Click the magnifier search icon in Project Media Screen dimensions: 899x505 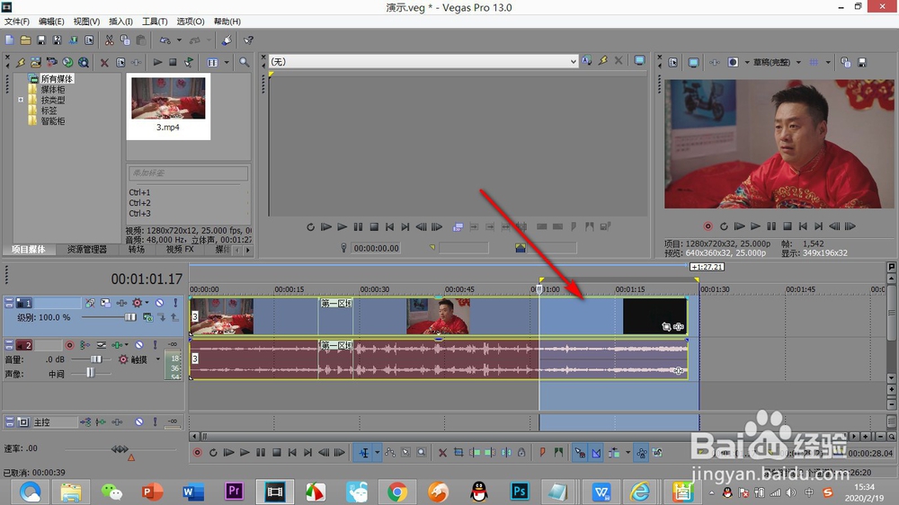click(245, 62)
